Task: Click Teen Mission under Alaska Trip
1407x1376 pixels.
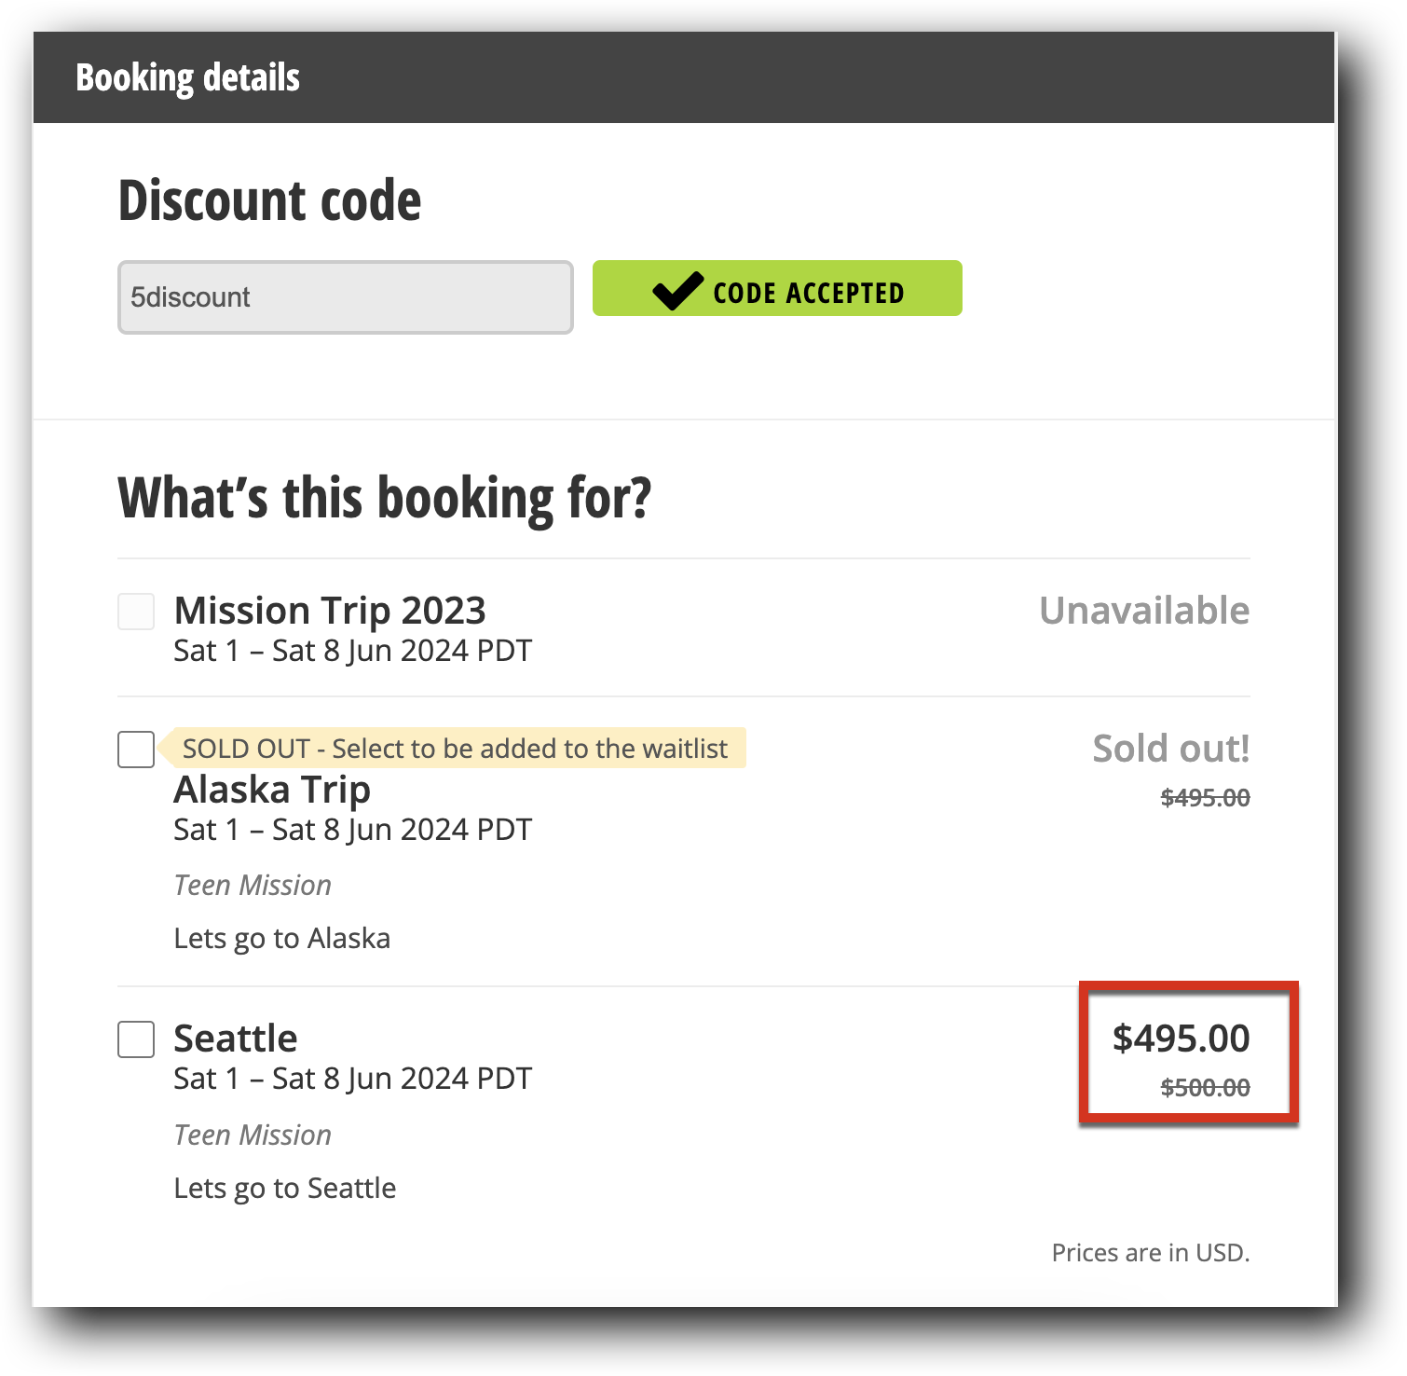Action: (252, 884)
